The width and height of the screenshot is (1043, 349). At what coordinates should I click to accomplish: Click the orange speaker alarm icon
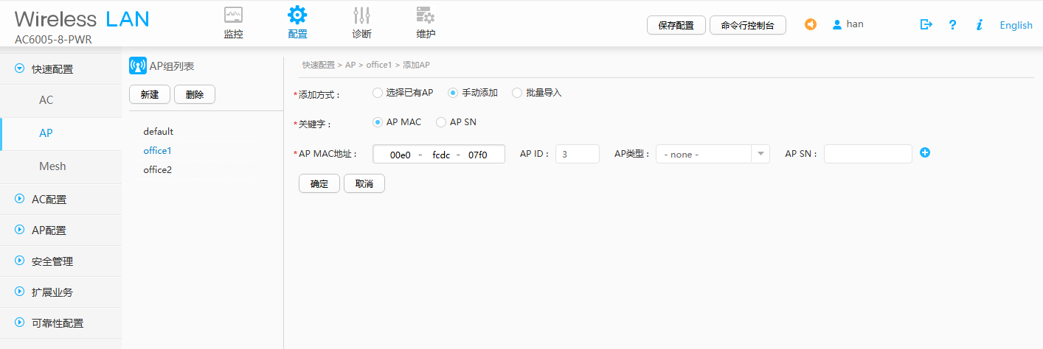[811, 24]
